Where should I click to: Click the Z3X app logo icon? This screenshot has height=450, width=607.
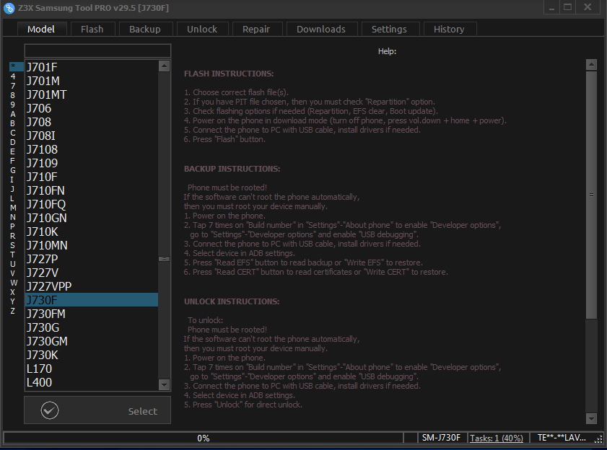tap(9, 8)
